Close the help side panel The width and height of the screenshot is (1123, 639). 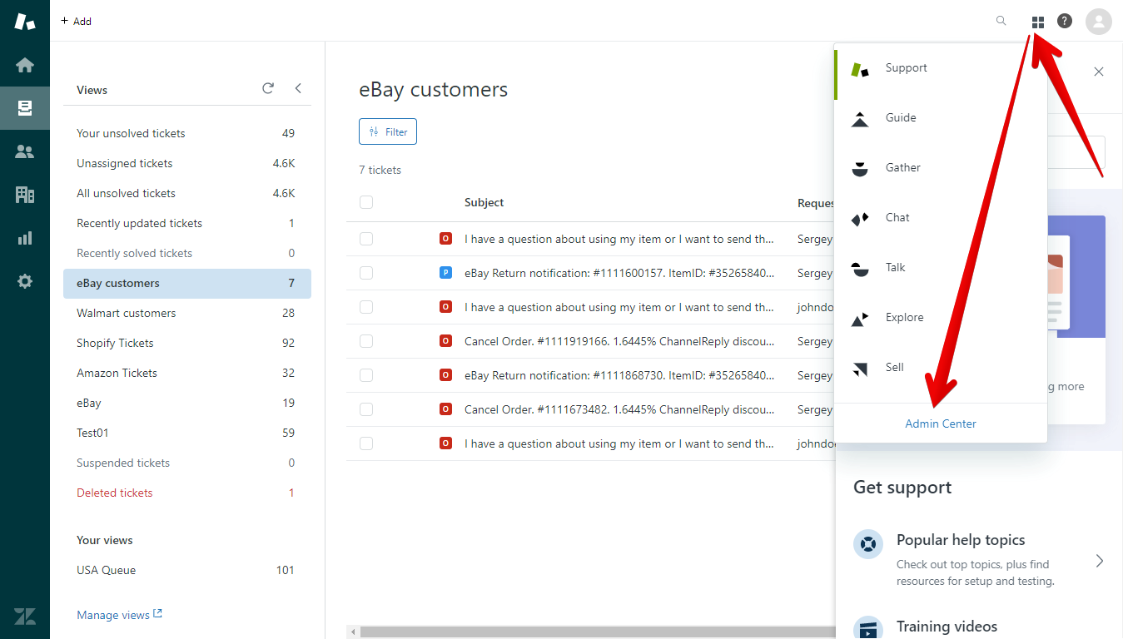1099,72
